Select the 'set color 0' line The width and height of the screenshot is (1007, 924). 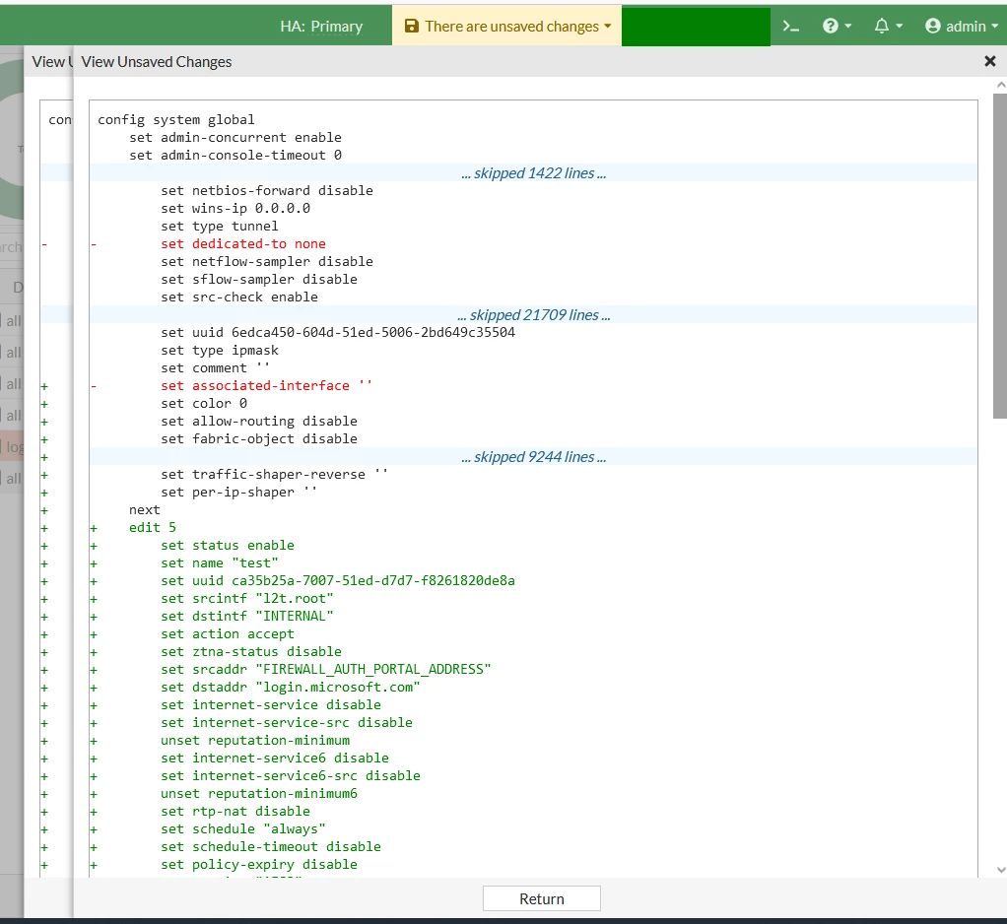click(x=204, y=403)
